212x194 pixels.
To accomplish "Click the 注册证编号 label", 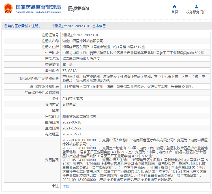I will tap(50, 35).
